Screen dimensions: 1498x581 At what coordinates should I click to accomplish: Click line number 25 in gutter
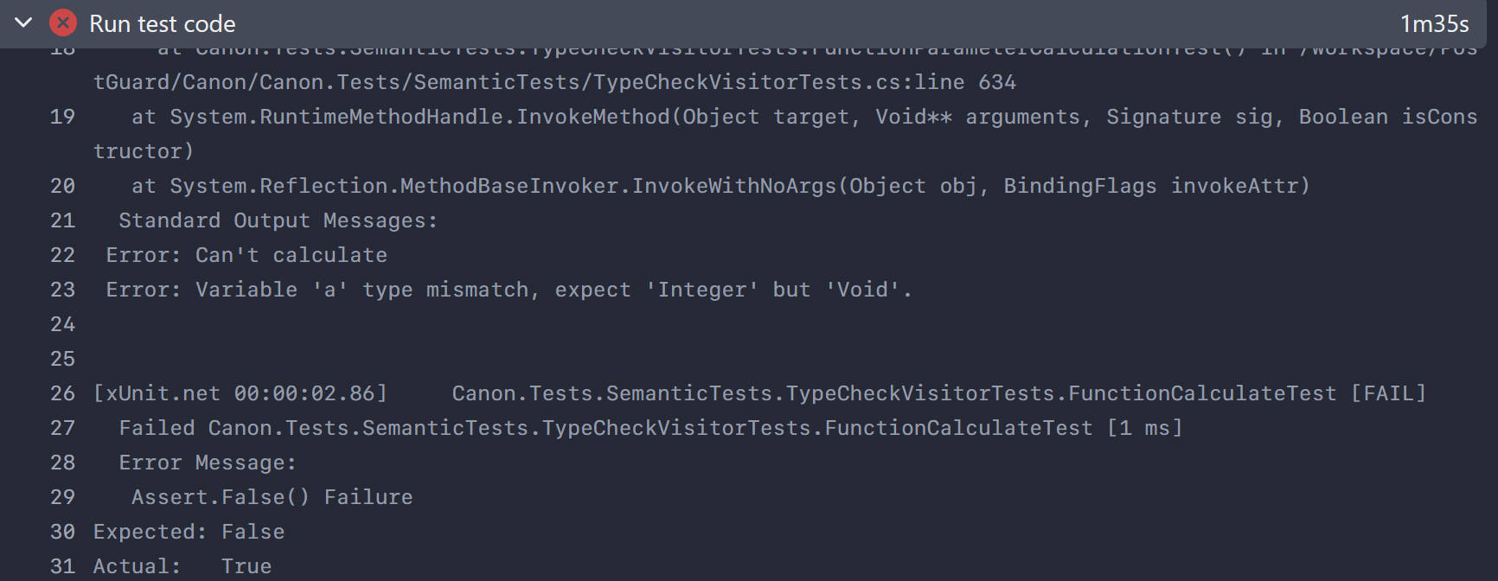coord(62,359)
